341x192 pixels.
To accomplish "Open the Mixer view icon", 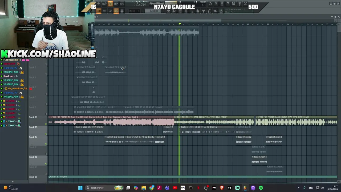I will pyautogui.click(x=186, y=11).
